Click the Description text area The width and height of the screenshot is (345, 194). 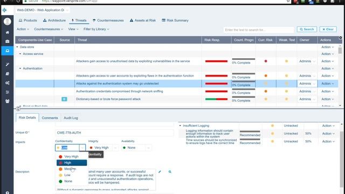pos(106,179)
